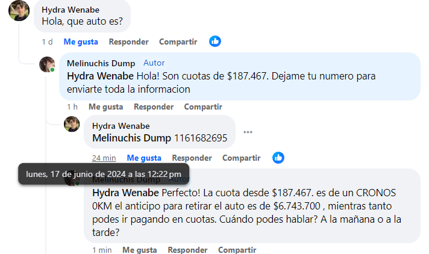Open the Hydra Wenabe name link on top comment

point(70,10)
